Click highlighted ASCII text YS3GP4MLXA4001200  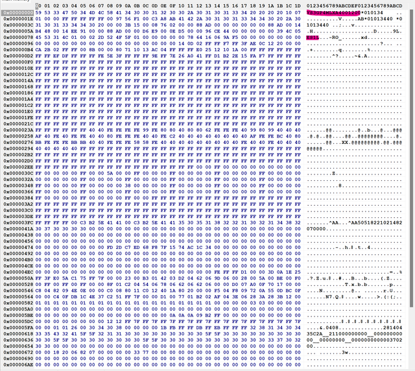[334, 12]
